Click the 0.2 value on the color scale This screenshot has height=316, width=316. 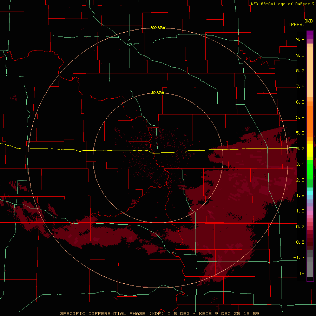[x=300, y=227]
